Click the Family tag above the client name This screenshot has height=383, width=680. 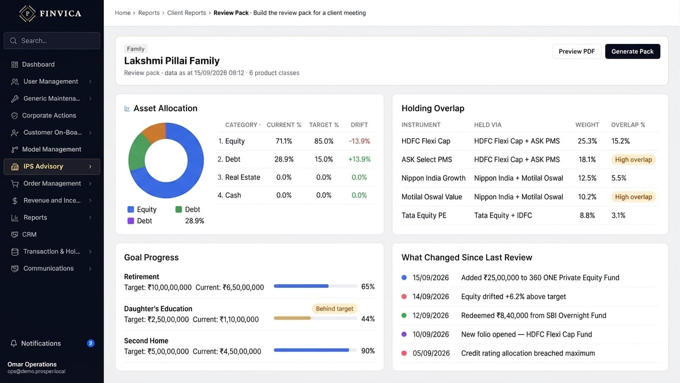coord(136,49)
